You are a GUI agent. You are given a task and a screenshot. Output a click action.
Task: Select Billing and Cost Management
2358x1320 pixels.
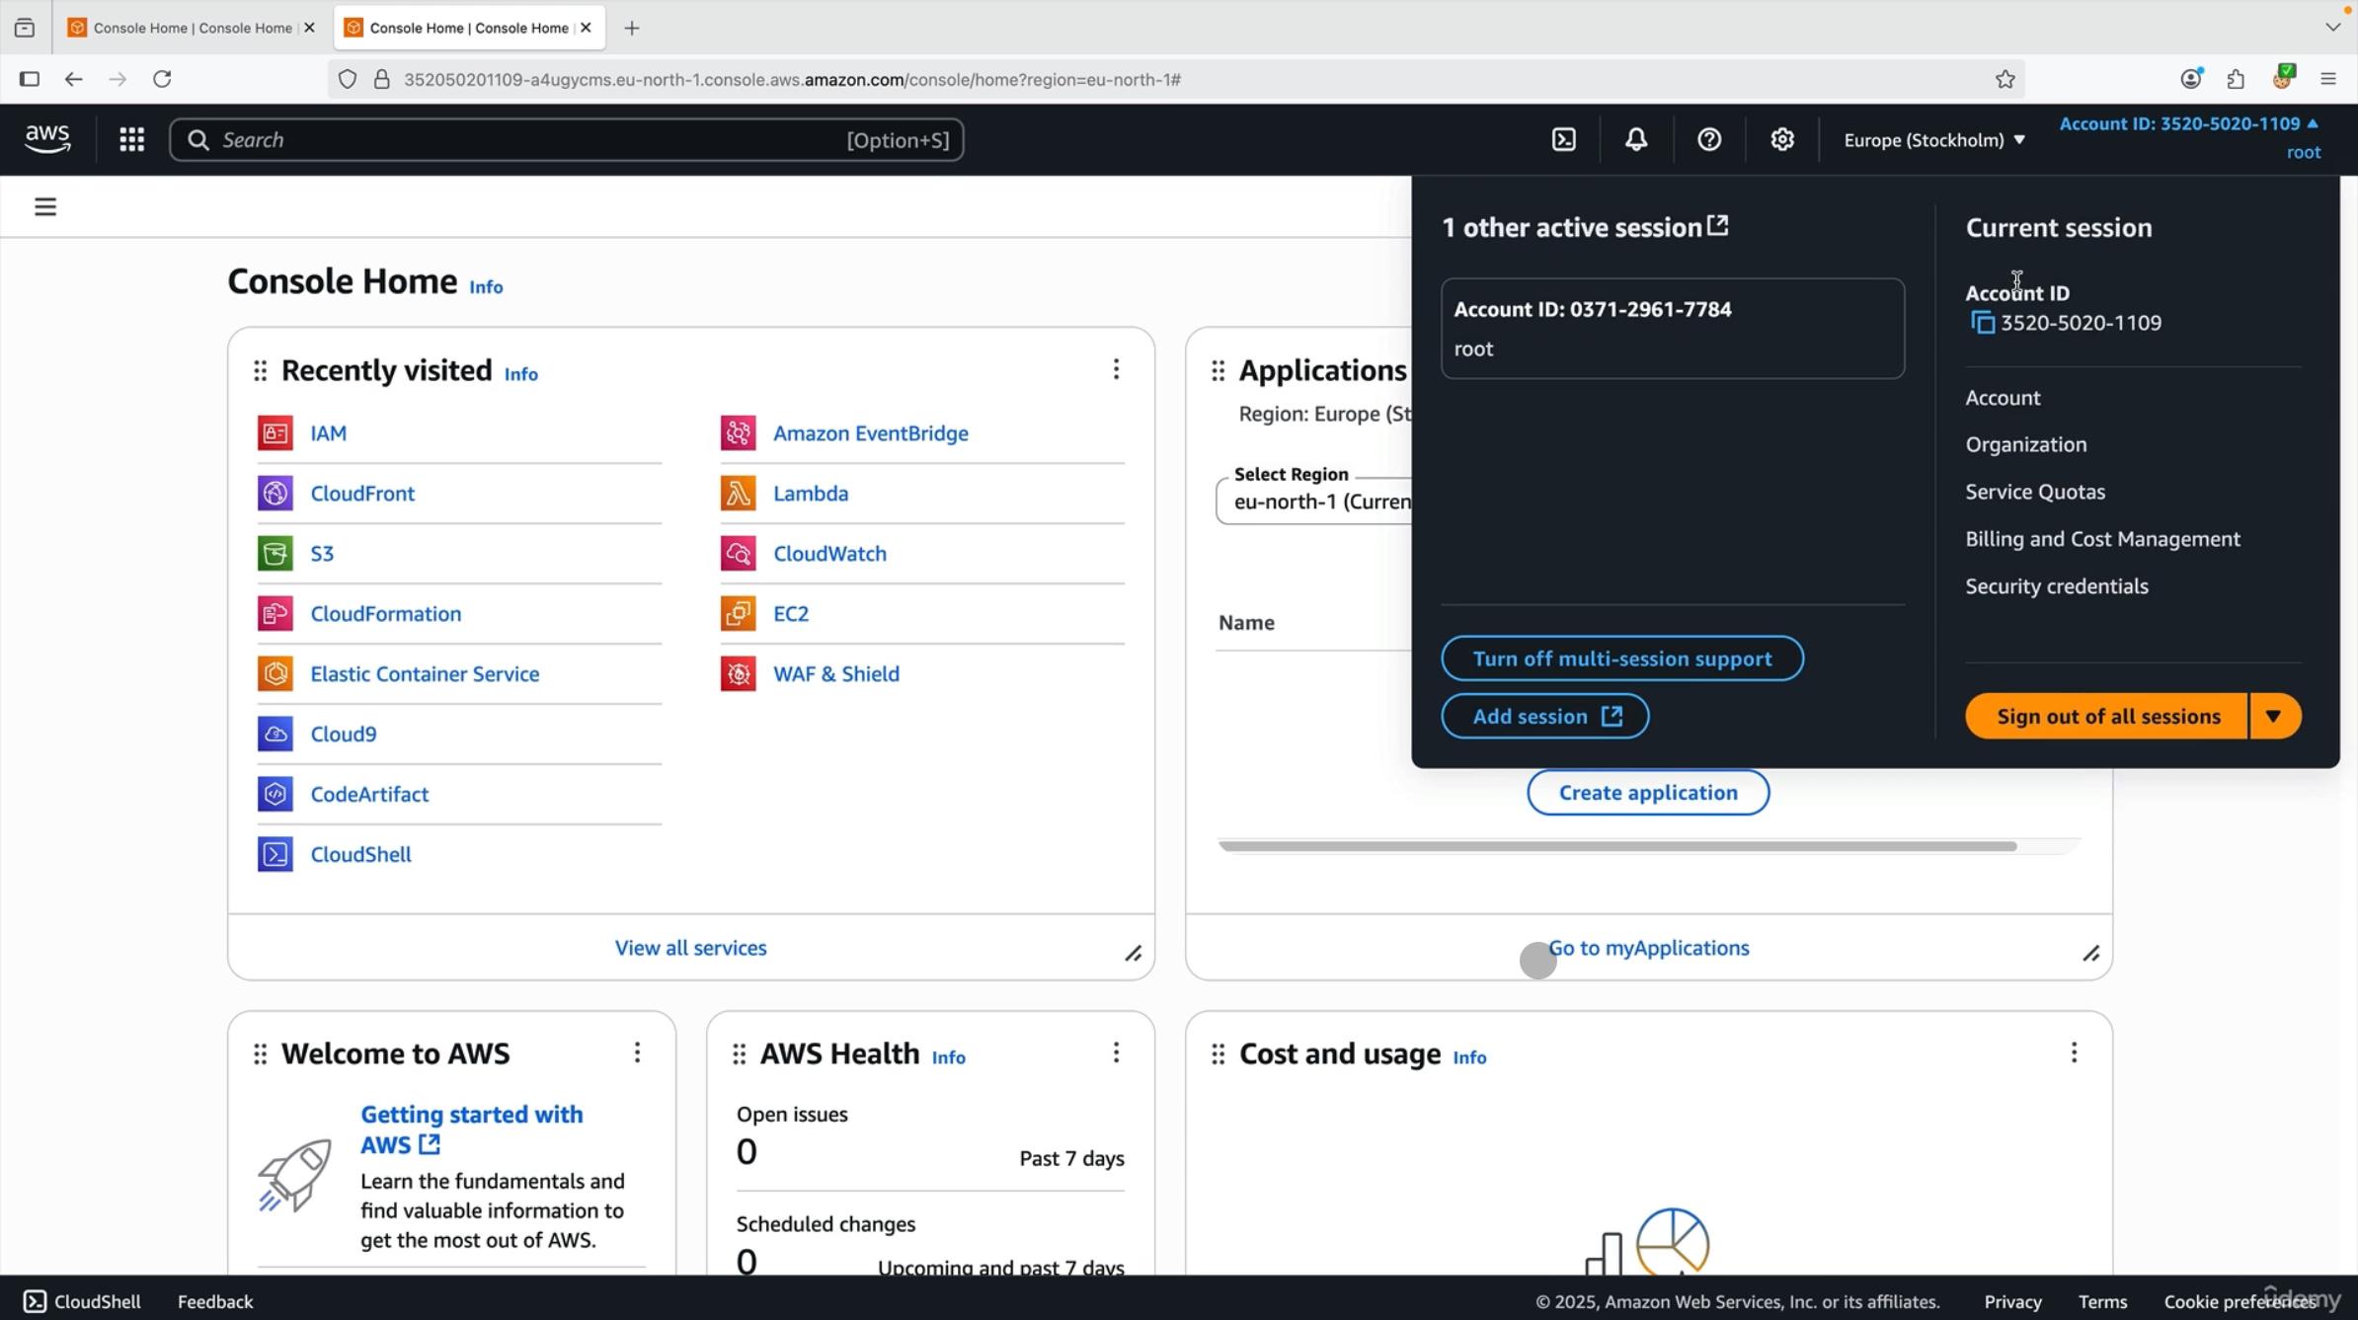click(2102, 539)
